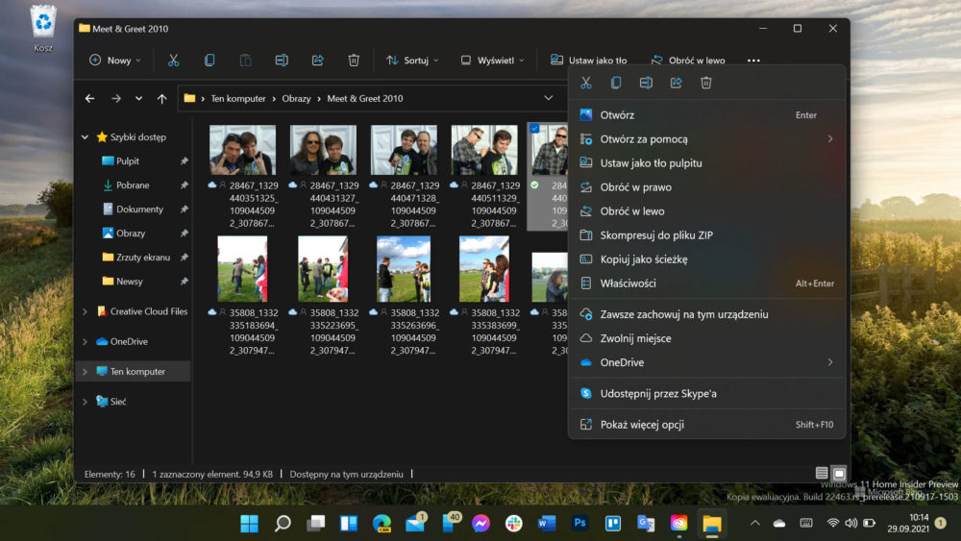961x541 pixels.
Task: Collapse the Szybki dostęp tree node
Action: 86,137
